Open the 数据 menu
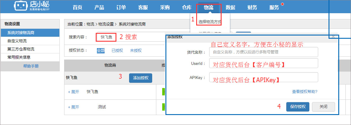Screen dimensions: 351x125 (230, 7)
